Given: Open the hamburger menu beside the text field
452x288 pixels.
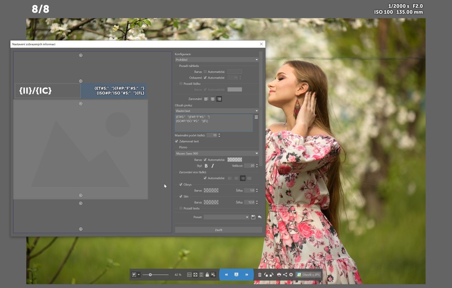Looking at the screenshot, I should [x=256, y=117].
